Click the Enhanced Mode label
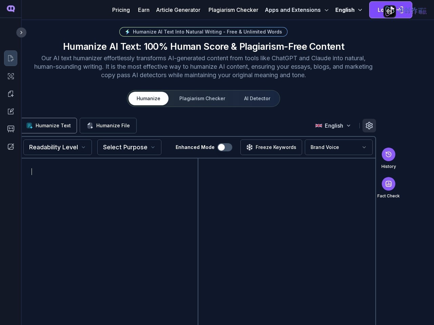The width and height of the screenshot is (434, 325). pos(195,147)
